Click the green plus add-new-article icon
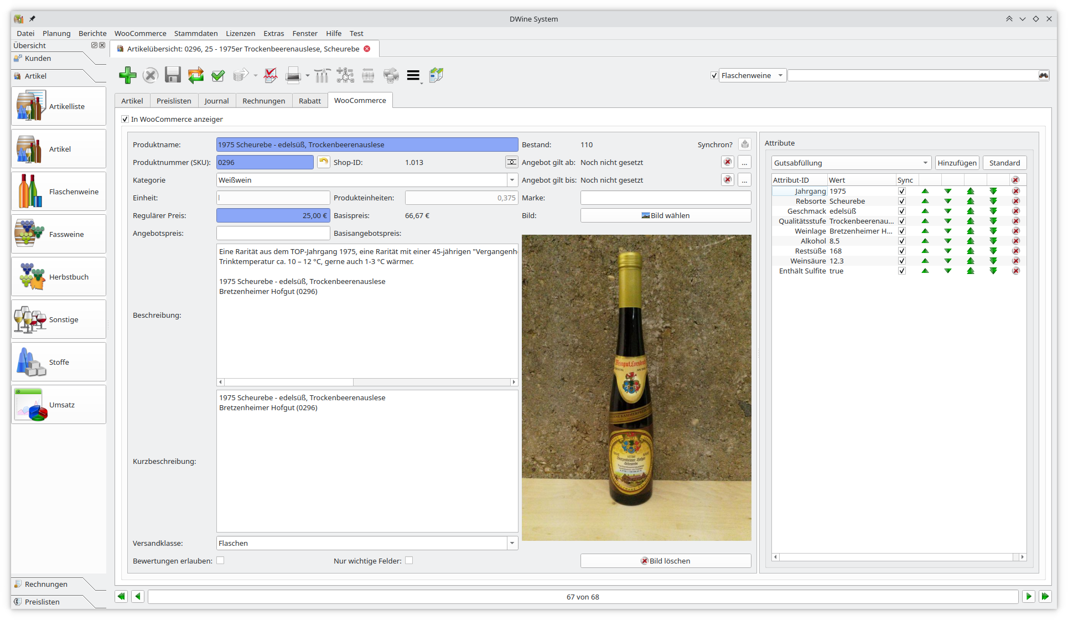Screen dimensions: 1068x620 click(x=128, y=75)
